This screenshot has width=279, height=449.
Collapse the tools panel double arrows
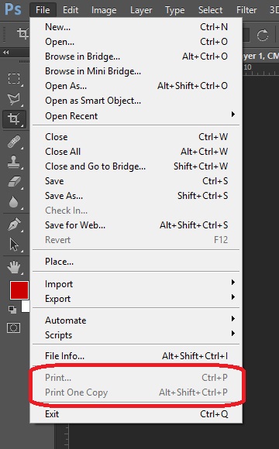point(5,53)
